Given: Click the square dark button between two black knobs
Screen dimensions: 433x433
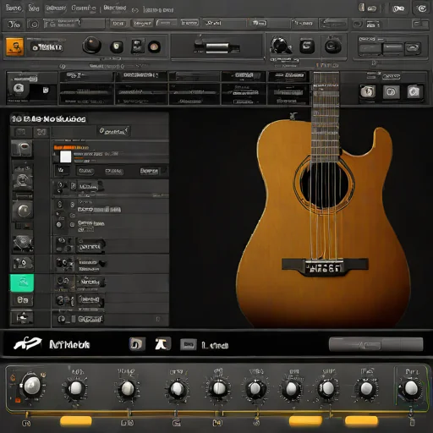Looking at the screenshot, I should [307, 46].
